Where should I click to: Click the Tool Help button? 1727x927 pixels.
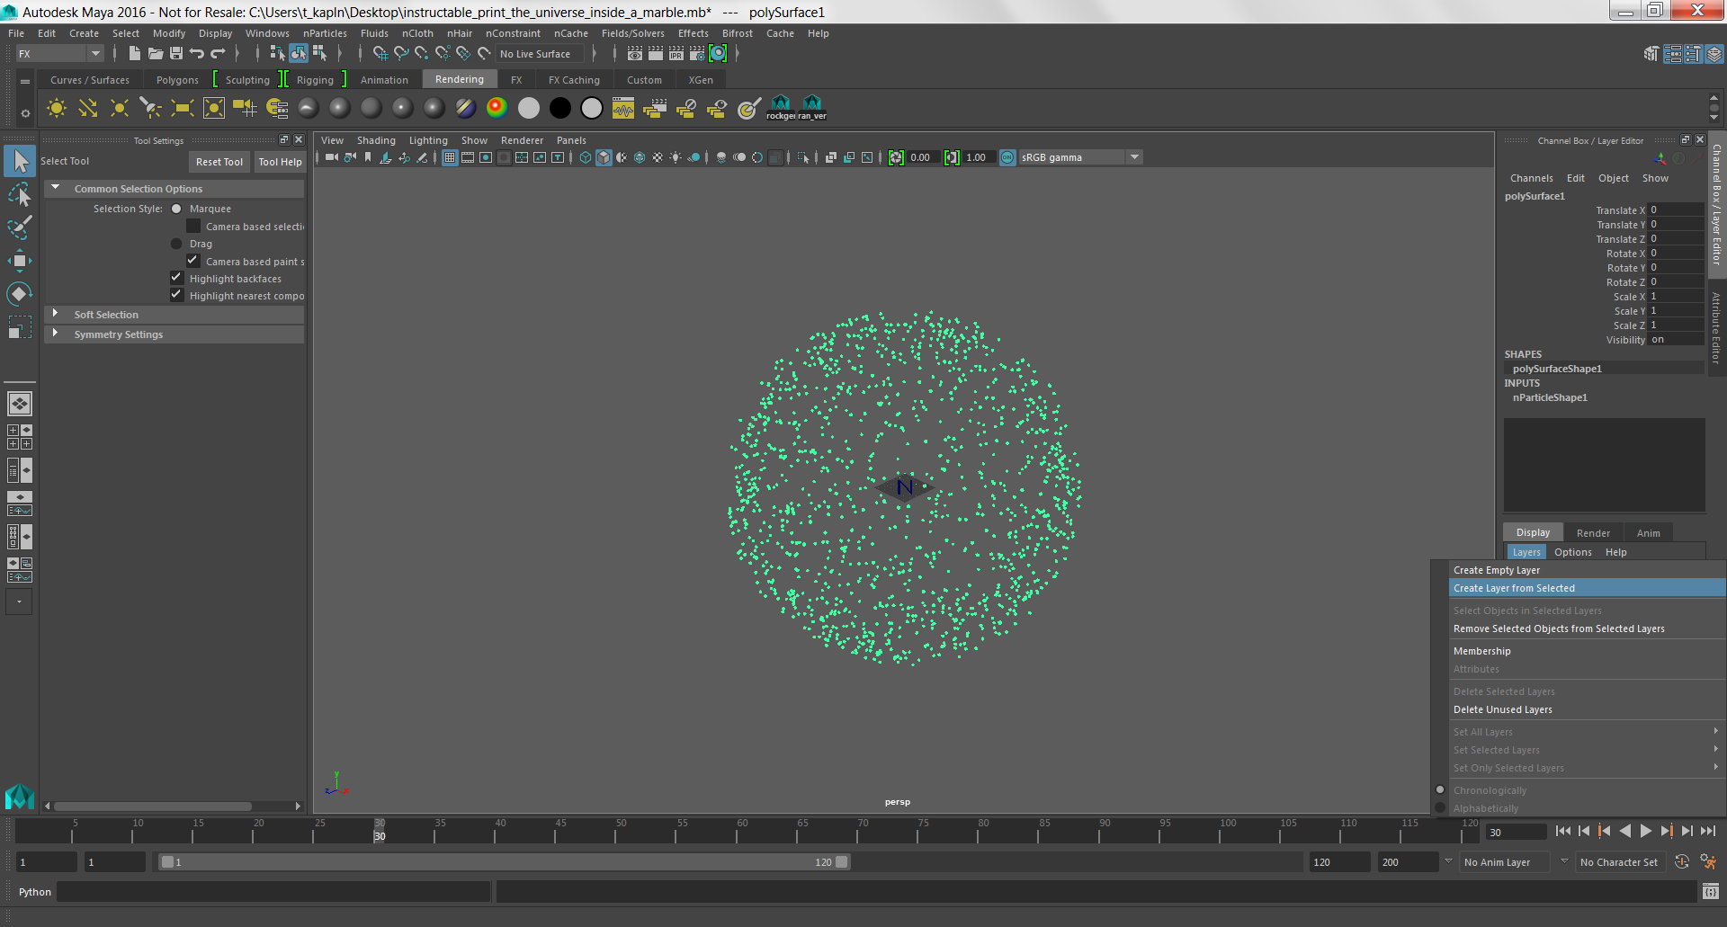click(280, 162)
